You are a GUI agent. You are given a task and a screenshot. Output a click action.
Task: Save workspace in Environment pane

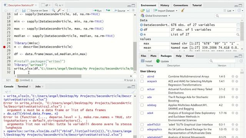pyautogui.click(x=148, y=11)
